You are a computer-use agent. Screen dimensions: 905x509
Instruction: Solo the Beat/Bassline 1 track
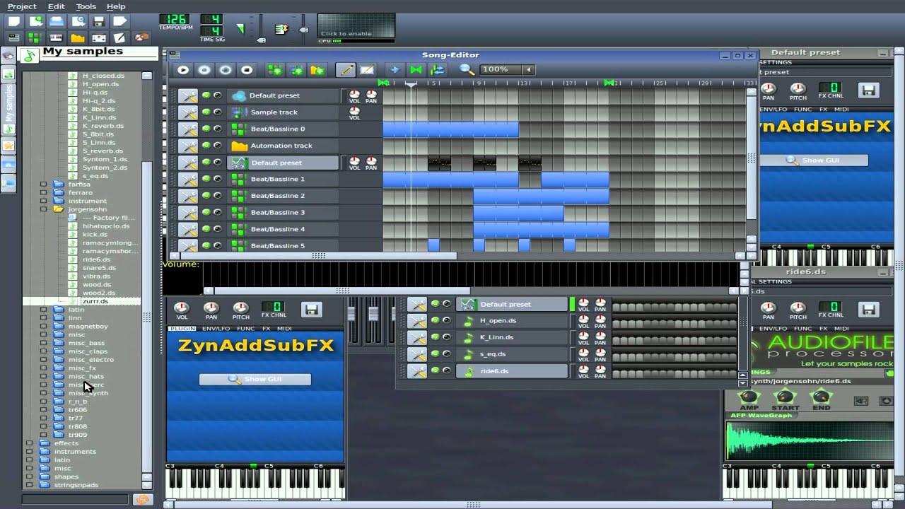(x=217, y=179)
